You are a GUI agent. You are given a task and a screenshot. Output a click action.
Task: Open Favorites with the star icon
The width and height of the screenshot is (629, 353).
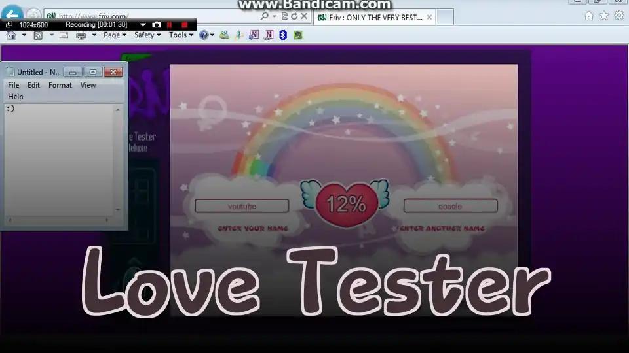(x=603, y=16)
